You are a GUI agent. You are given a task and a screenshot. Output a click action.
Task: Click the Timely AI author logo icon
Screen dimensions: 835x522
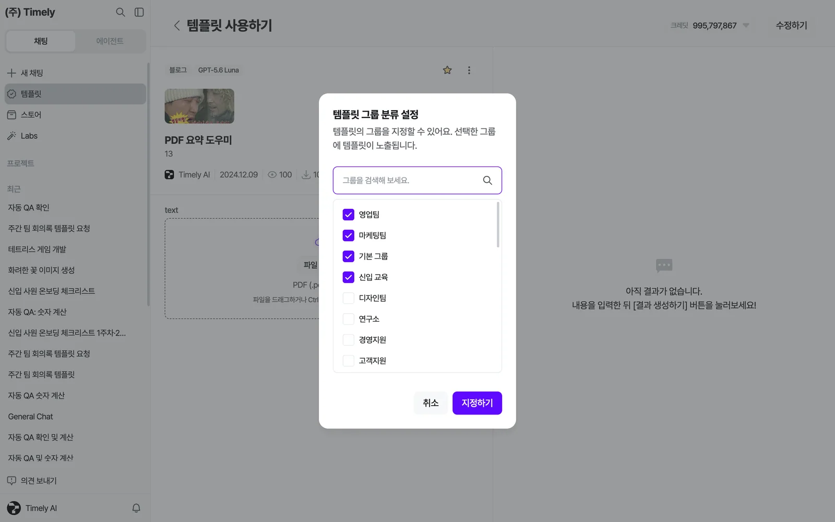pyautogui.click(x=170, y=175)
